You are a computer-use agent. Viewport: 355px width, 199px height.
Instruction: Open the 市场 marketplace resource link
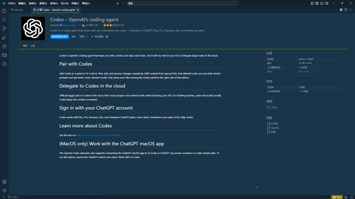pos(271,132)
